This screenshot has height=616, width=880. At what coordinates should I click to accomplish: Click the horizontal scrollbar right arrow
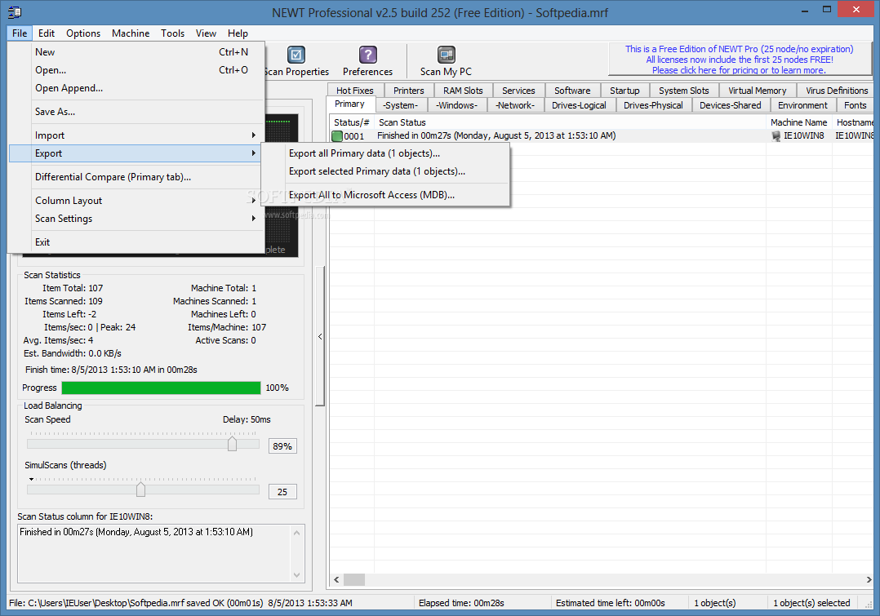(x=869, y=579)
